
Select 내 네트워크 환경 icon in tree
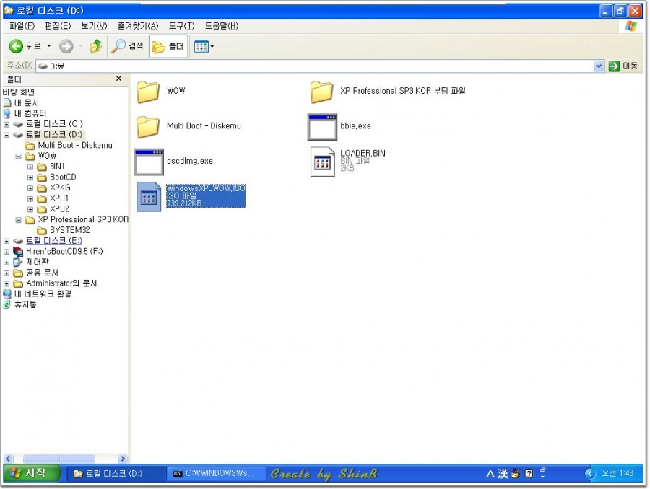click(7, 294)
